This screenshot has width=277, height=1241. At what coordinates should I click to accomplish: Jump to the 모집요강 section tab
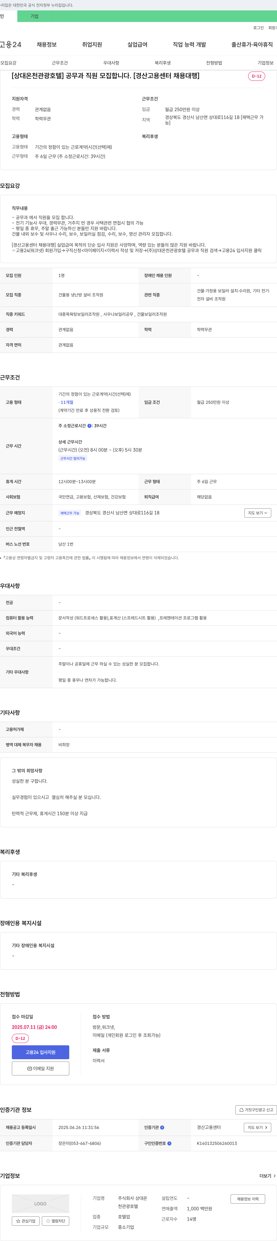click(x=8, y=63)
